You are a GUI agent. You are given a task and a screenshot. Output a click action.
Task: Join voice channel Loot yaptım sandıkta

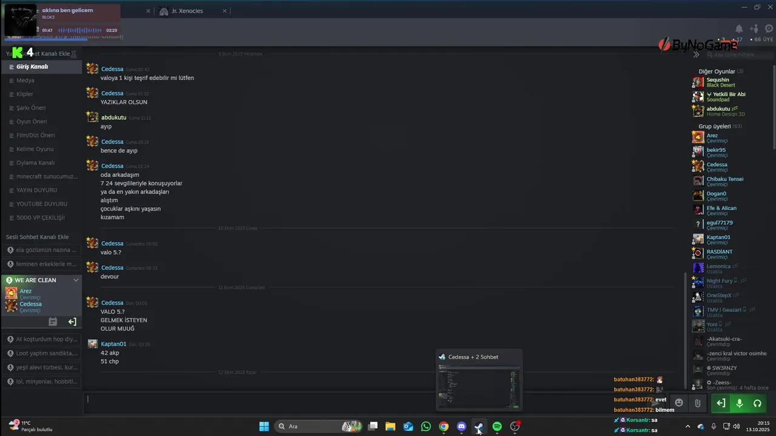pyautogui.click(x=41, y=353)
